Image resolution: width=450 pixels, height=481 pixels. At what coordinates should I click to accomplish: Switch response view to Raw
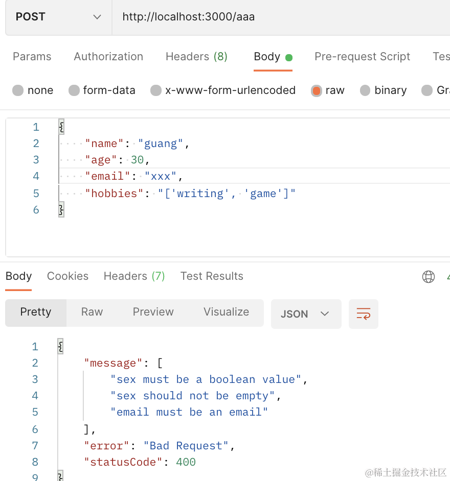tap(92, 312)
